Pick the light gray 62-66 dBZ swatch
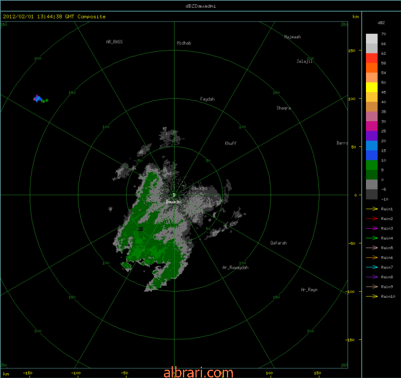Screen dimensions: 401x378 tap(372, 48)
